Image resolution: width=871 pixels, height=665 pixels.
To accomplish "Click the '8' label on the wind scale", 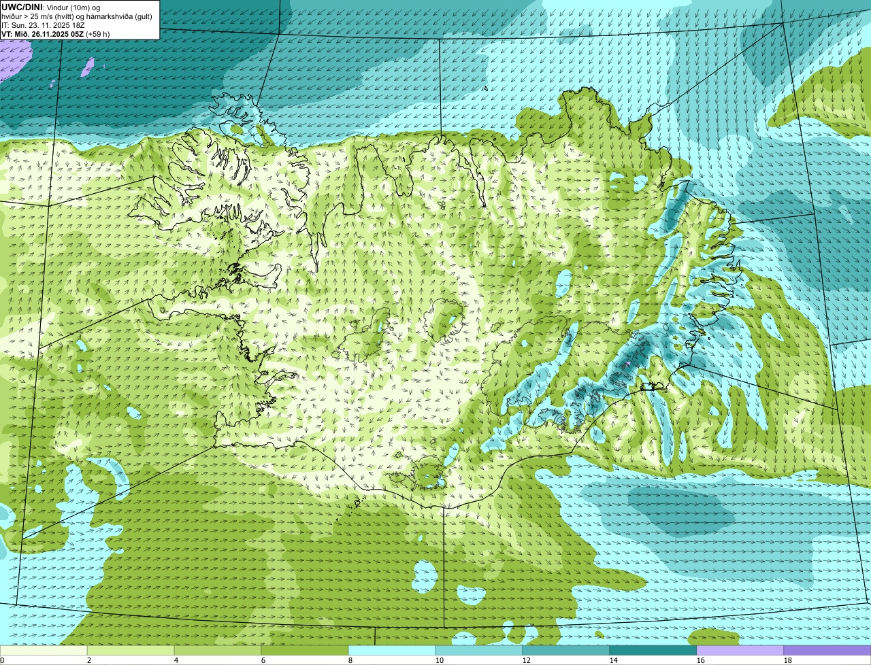I will (350, 660).
